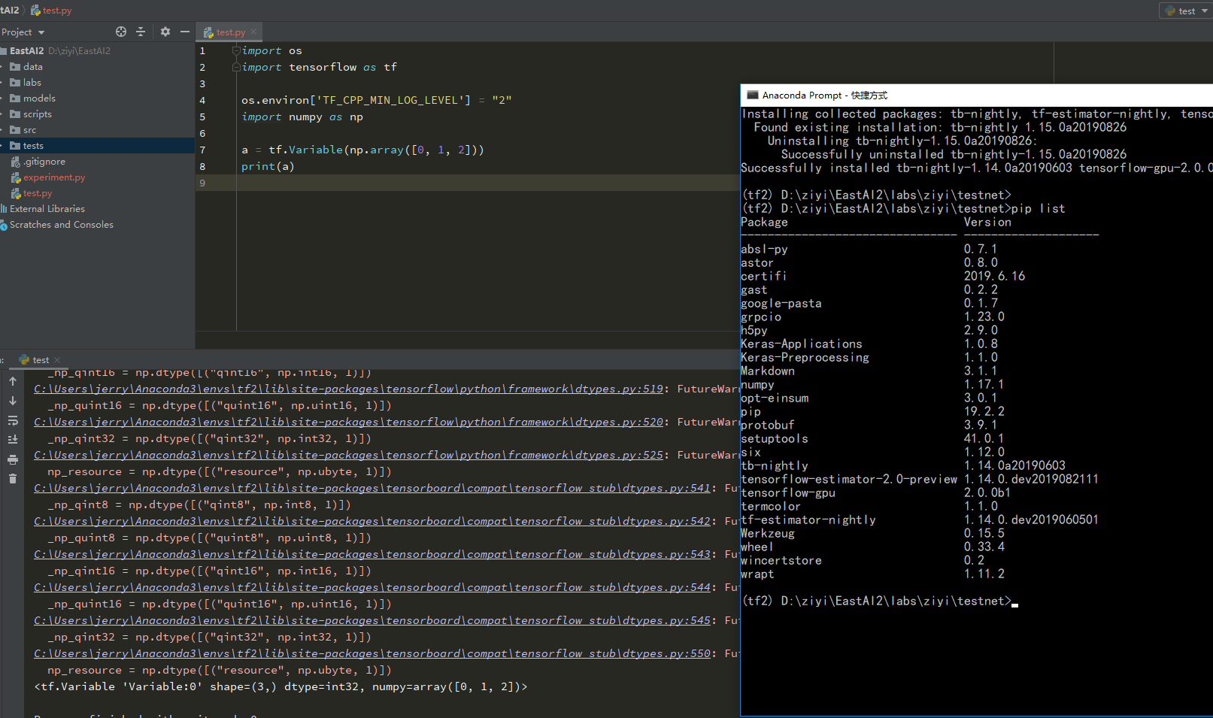Click tensorflow-gpu row in pip list
1213x718 pixels.
click(x=875, y=492)
